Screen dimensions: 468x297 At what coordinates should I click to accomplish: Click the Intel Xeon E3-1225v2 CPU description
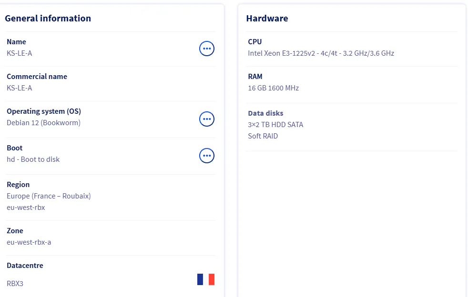pyautogui.click(x=321, y=53)
